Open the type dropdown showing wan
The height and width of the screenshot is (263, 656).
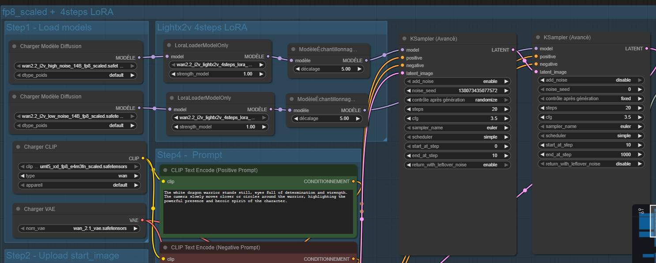(x=79, y=176)
